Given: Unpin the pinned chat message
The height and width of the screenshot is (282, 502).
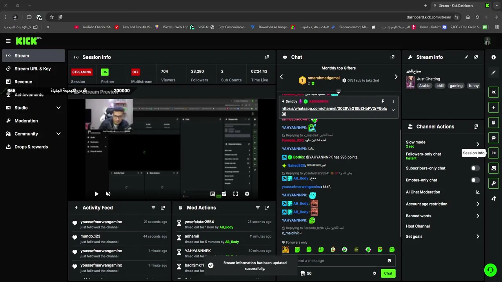Looking at the screenshot, I should 383,101.
